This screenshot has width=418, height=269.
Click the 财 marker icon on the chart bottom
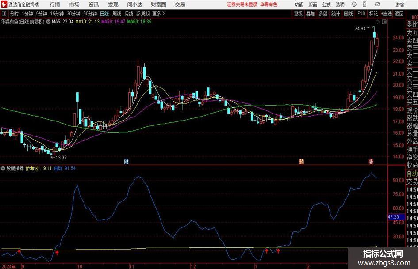coord(127,161)
